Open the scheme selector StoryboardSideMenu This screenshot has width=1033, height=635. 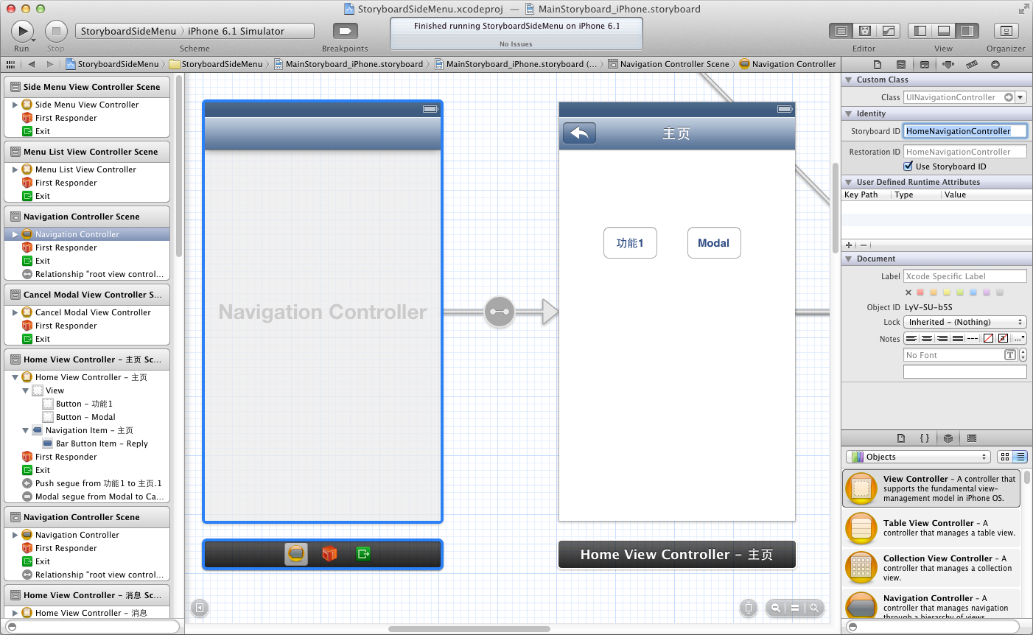(128, 31)
